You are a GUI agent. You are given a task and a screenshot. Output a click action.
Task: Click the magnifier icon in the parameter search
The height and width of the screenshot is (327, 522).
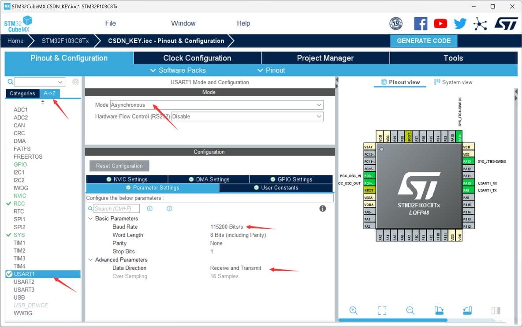pyautogui.click(x=90, y=208)
